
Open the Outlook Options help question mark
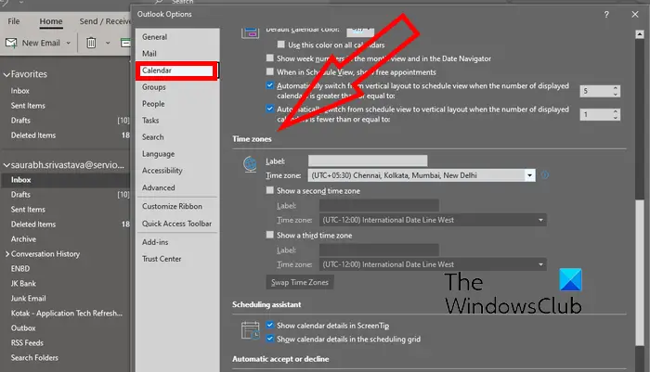tap(606, 15)
